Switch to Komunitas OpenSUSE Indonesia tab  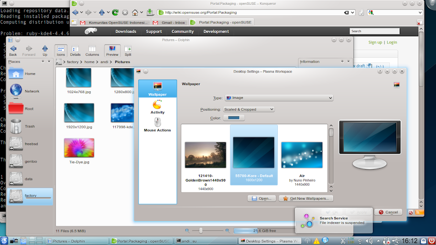115,22
